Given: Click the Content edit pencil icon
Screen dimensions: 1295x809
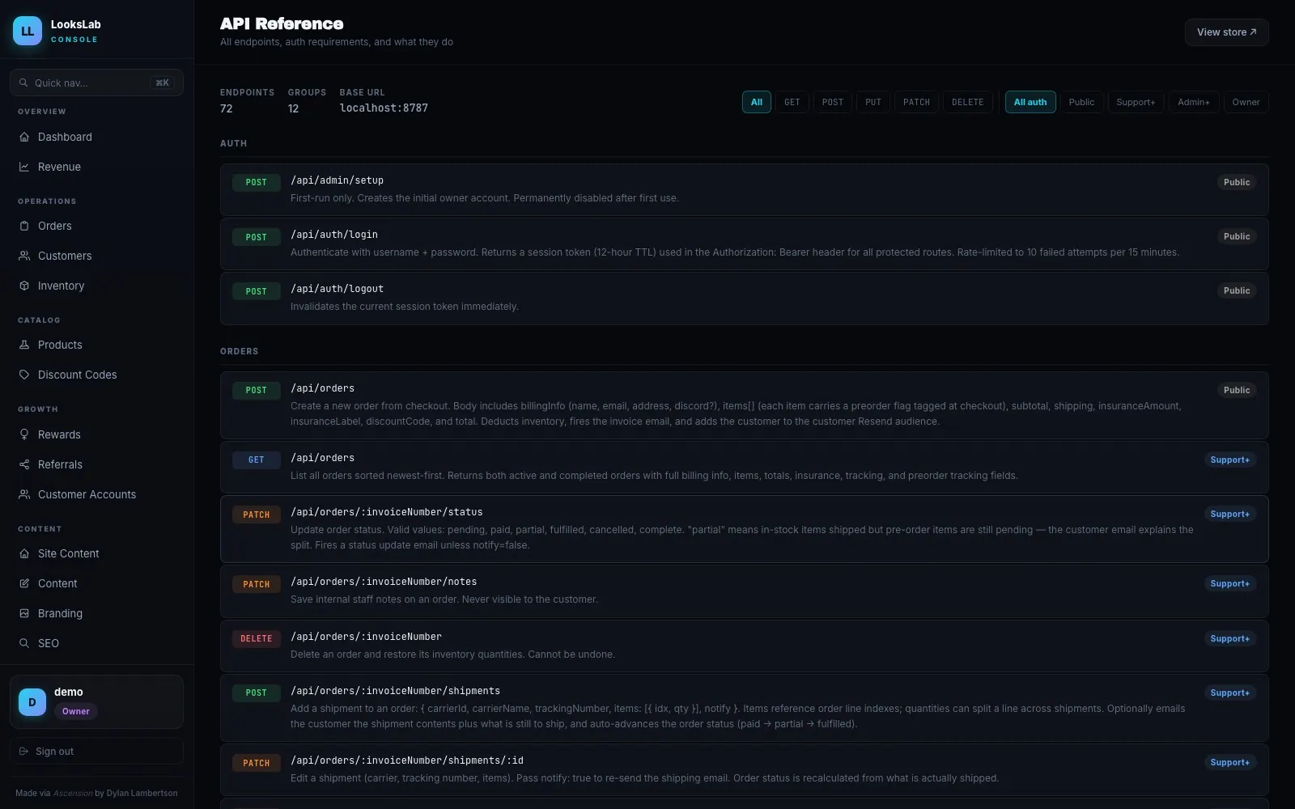Looking at the screenshot, I should point(24,583).
